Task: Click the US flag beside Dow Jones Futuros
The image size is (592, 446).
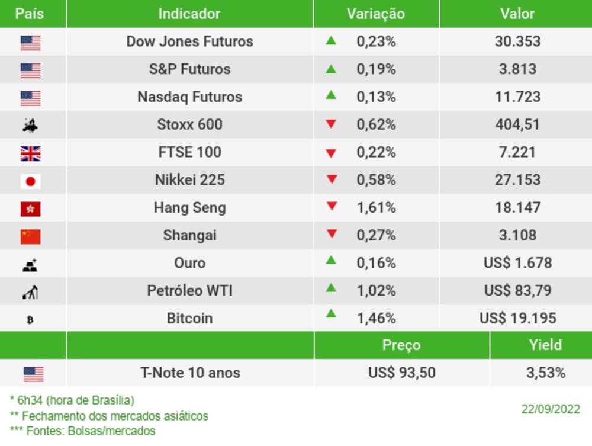Action: (x=30, y=43)
